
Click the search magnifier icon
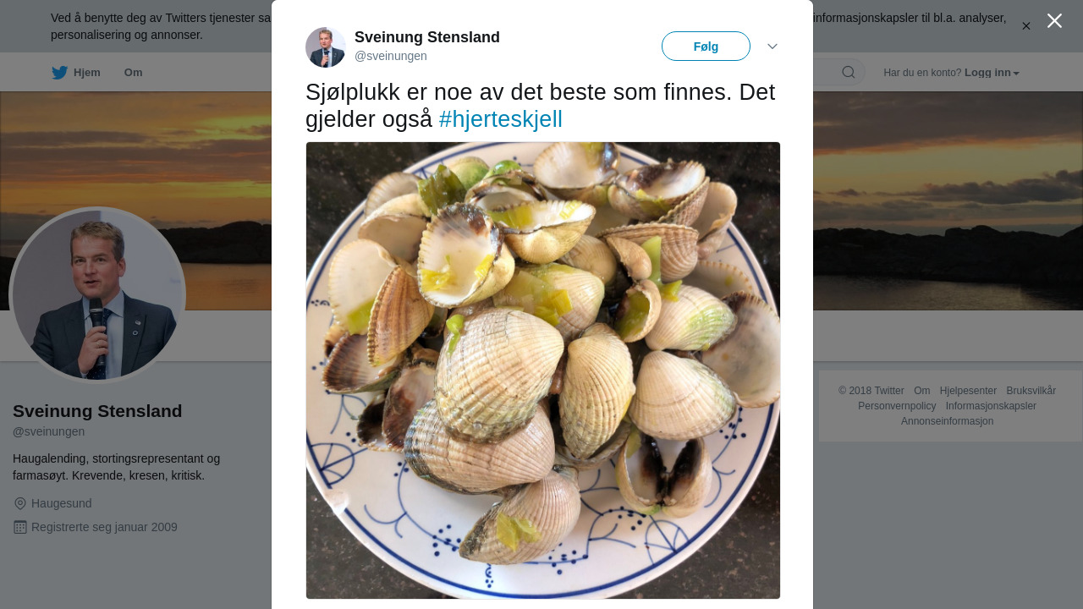pos(848,72)
